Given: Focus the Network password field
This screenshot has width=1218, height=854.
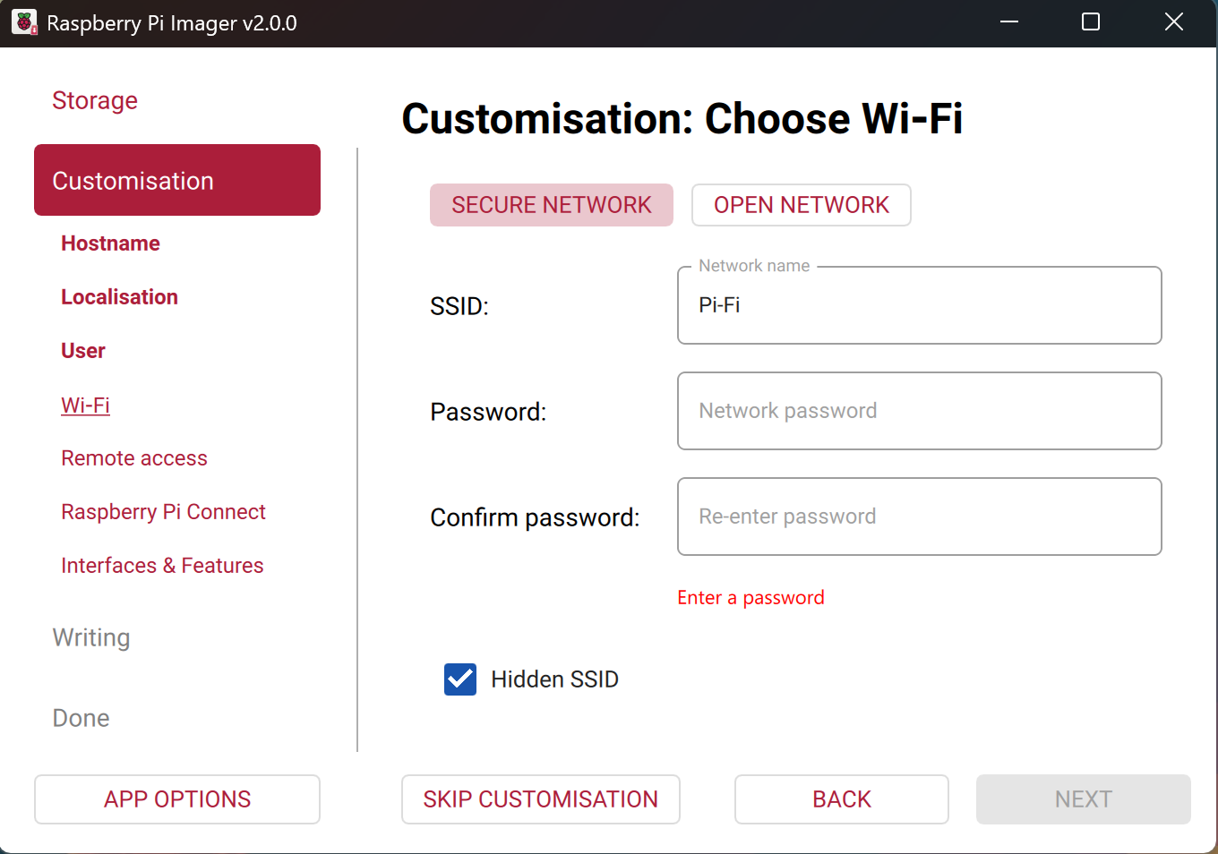Looking at the screenshot, I should point(919,411).
